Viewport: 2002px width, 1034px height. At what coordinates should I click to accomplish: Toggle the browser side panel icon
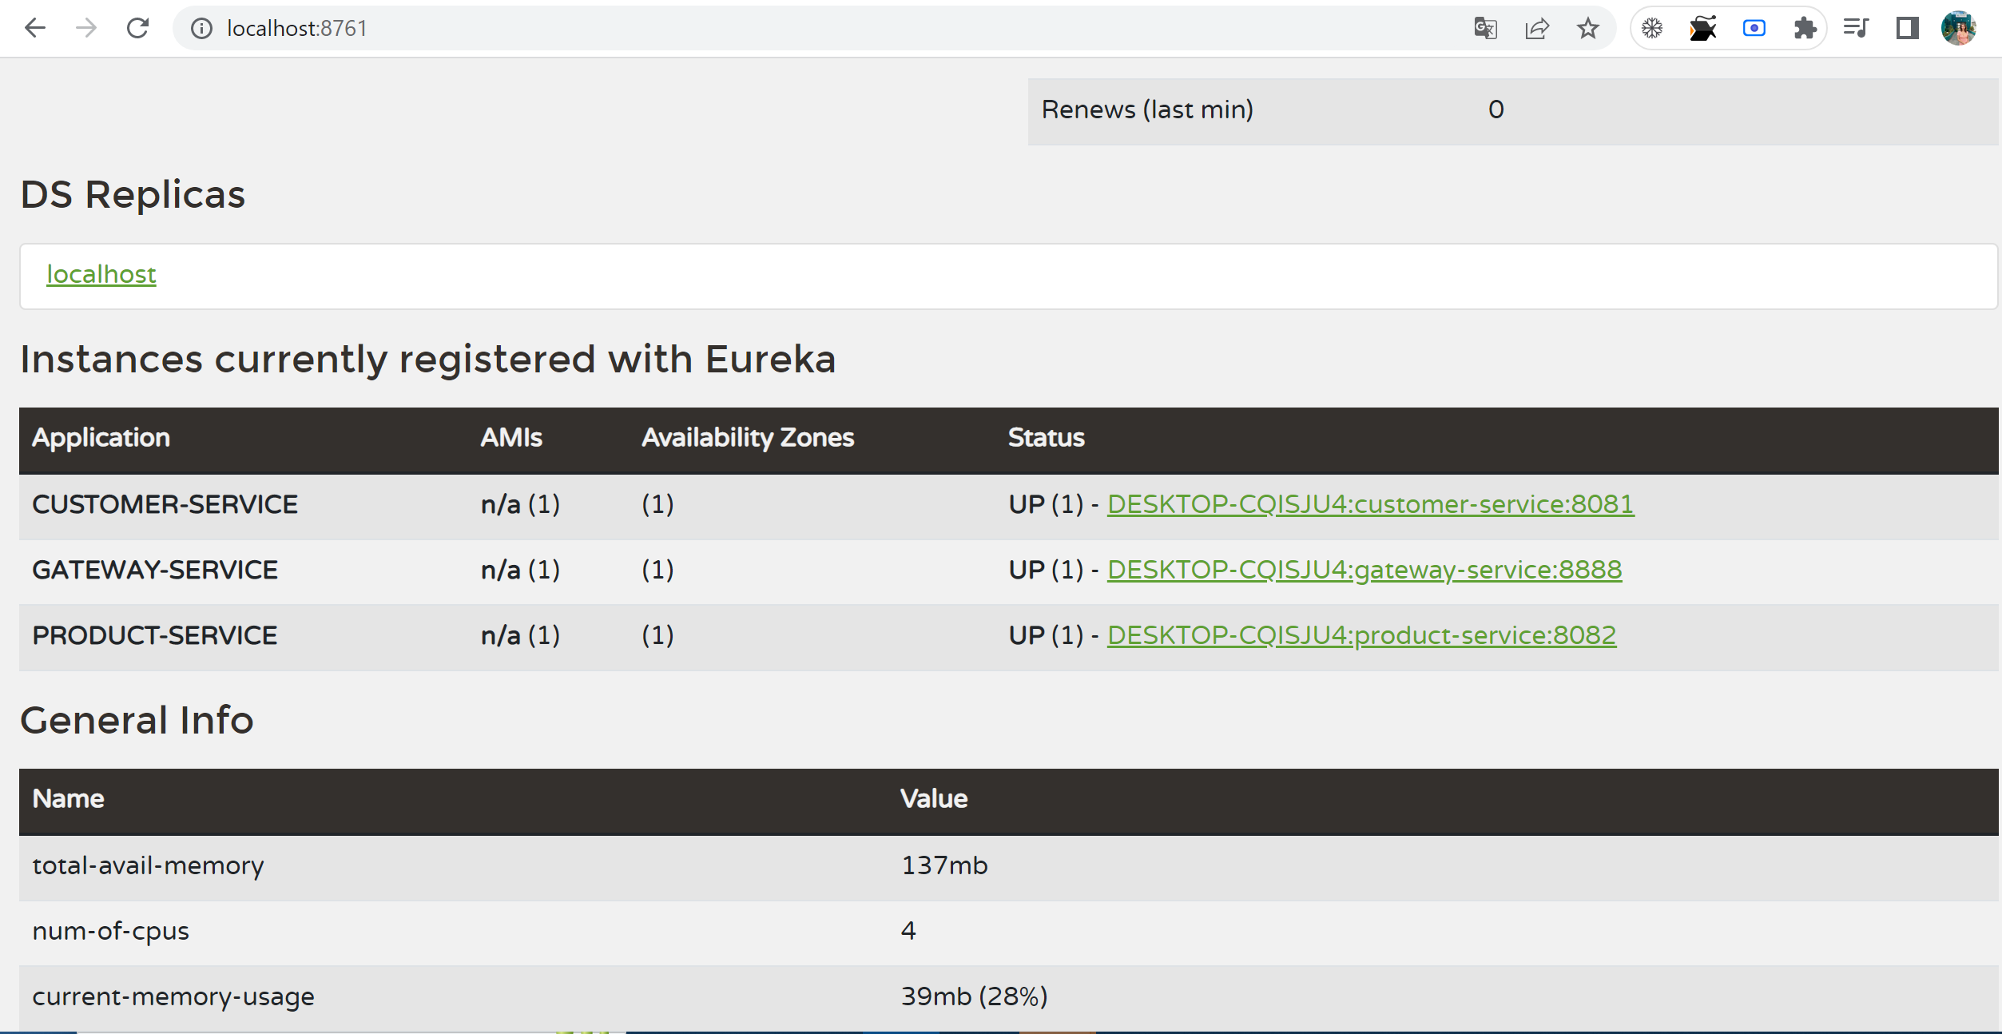coord(1907,29)
